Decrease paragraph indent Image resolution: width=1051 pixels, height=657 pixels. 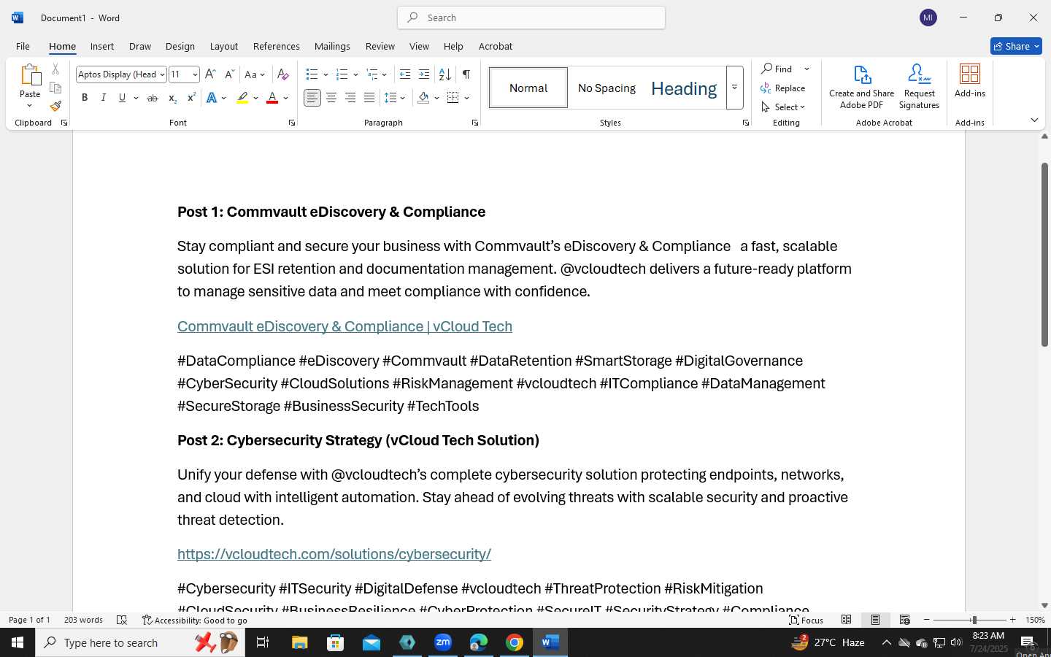click(405, 74)
